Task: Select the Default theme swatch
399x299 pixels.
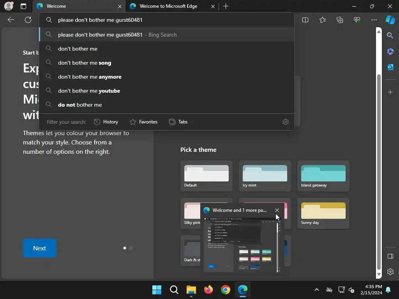Action: 207,176
